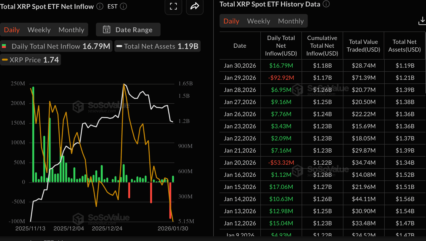Screen dimensions: 426x241
Task: Toggle XRP Price line visibility
Action: 31,60
